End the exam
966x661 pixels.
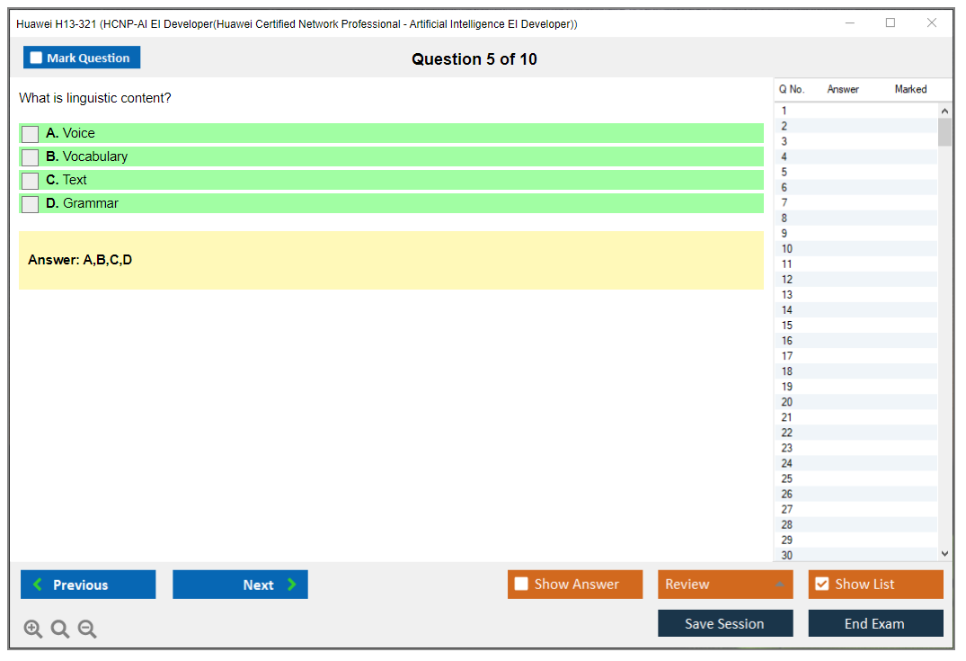[875, 623]
